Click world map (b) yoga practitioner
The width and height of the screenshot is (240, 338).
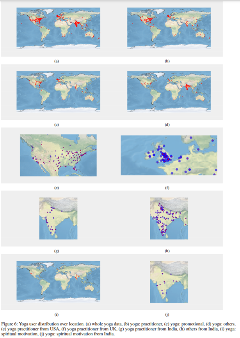point(169,28)
